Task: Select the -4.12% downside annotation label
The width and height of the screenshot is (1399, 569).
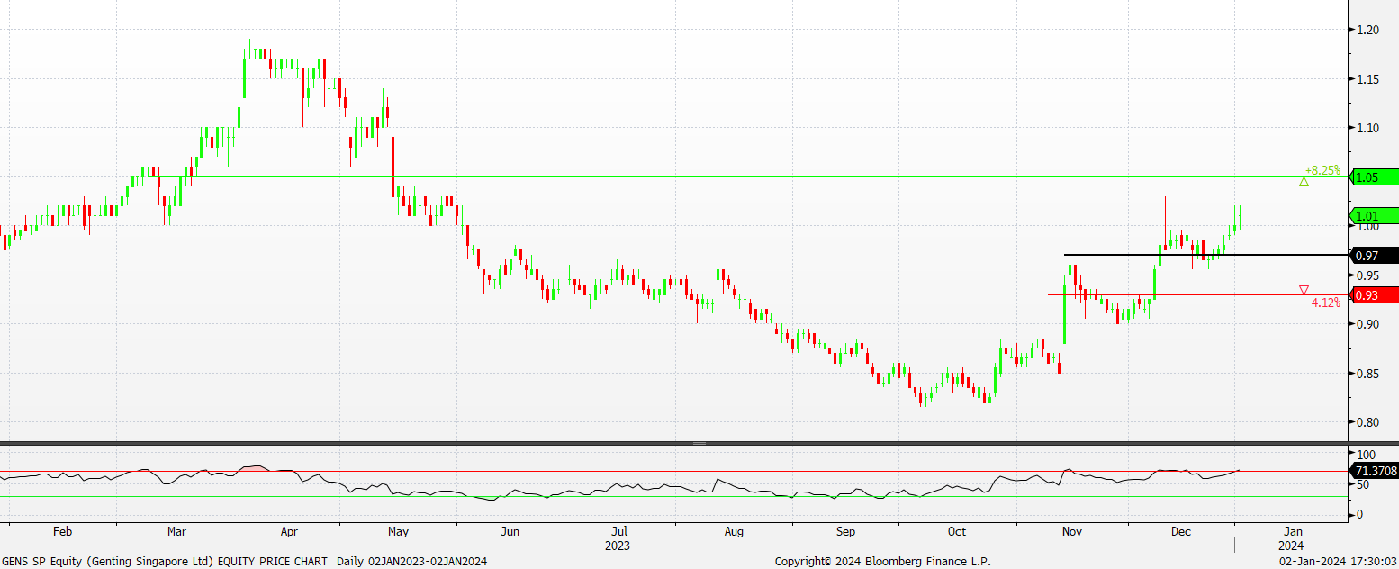Action: click(1322, 303)
